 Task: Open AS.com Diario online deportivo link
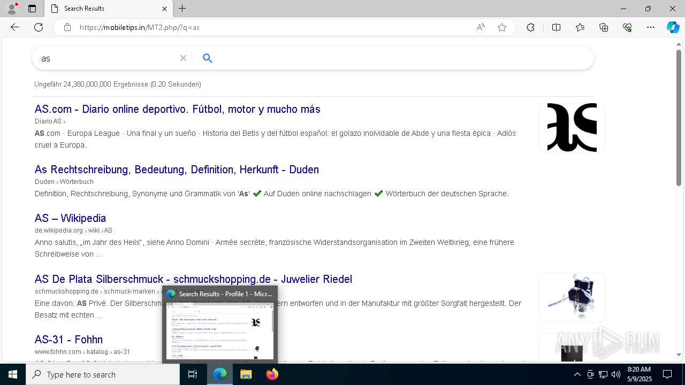(177, 109)
